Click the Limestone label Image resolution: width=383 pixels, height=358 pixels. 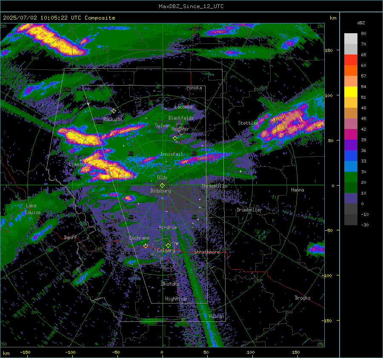pos(80,164)
